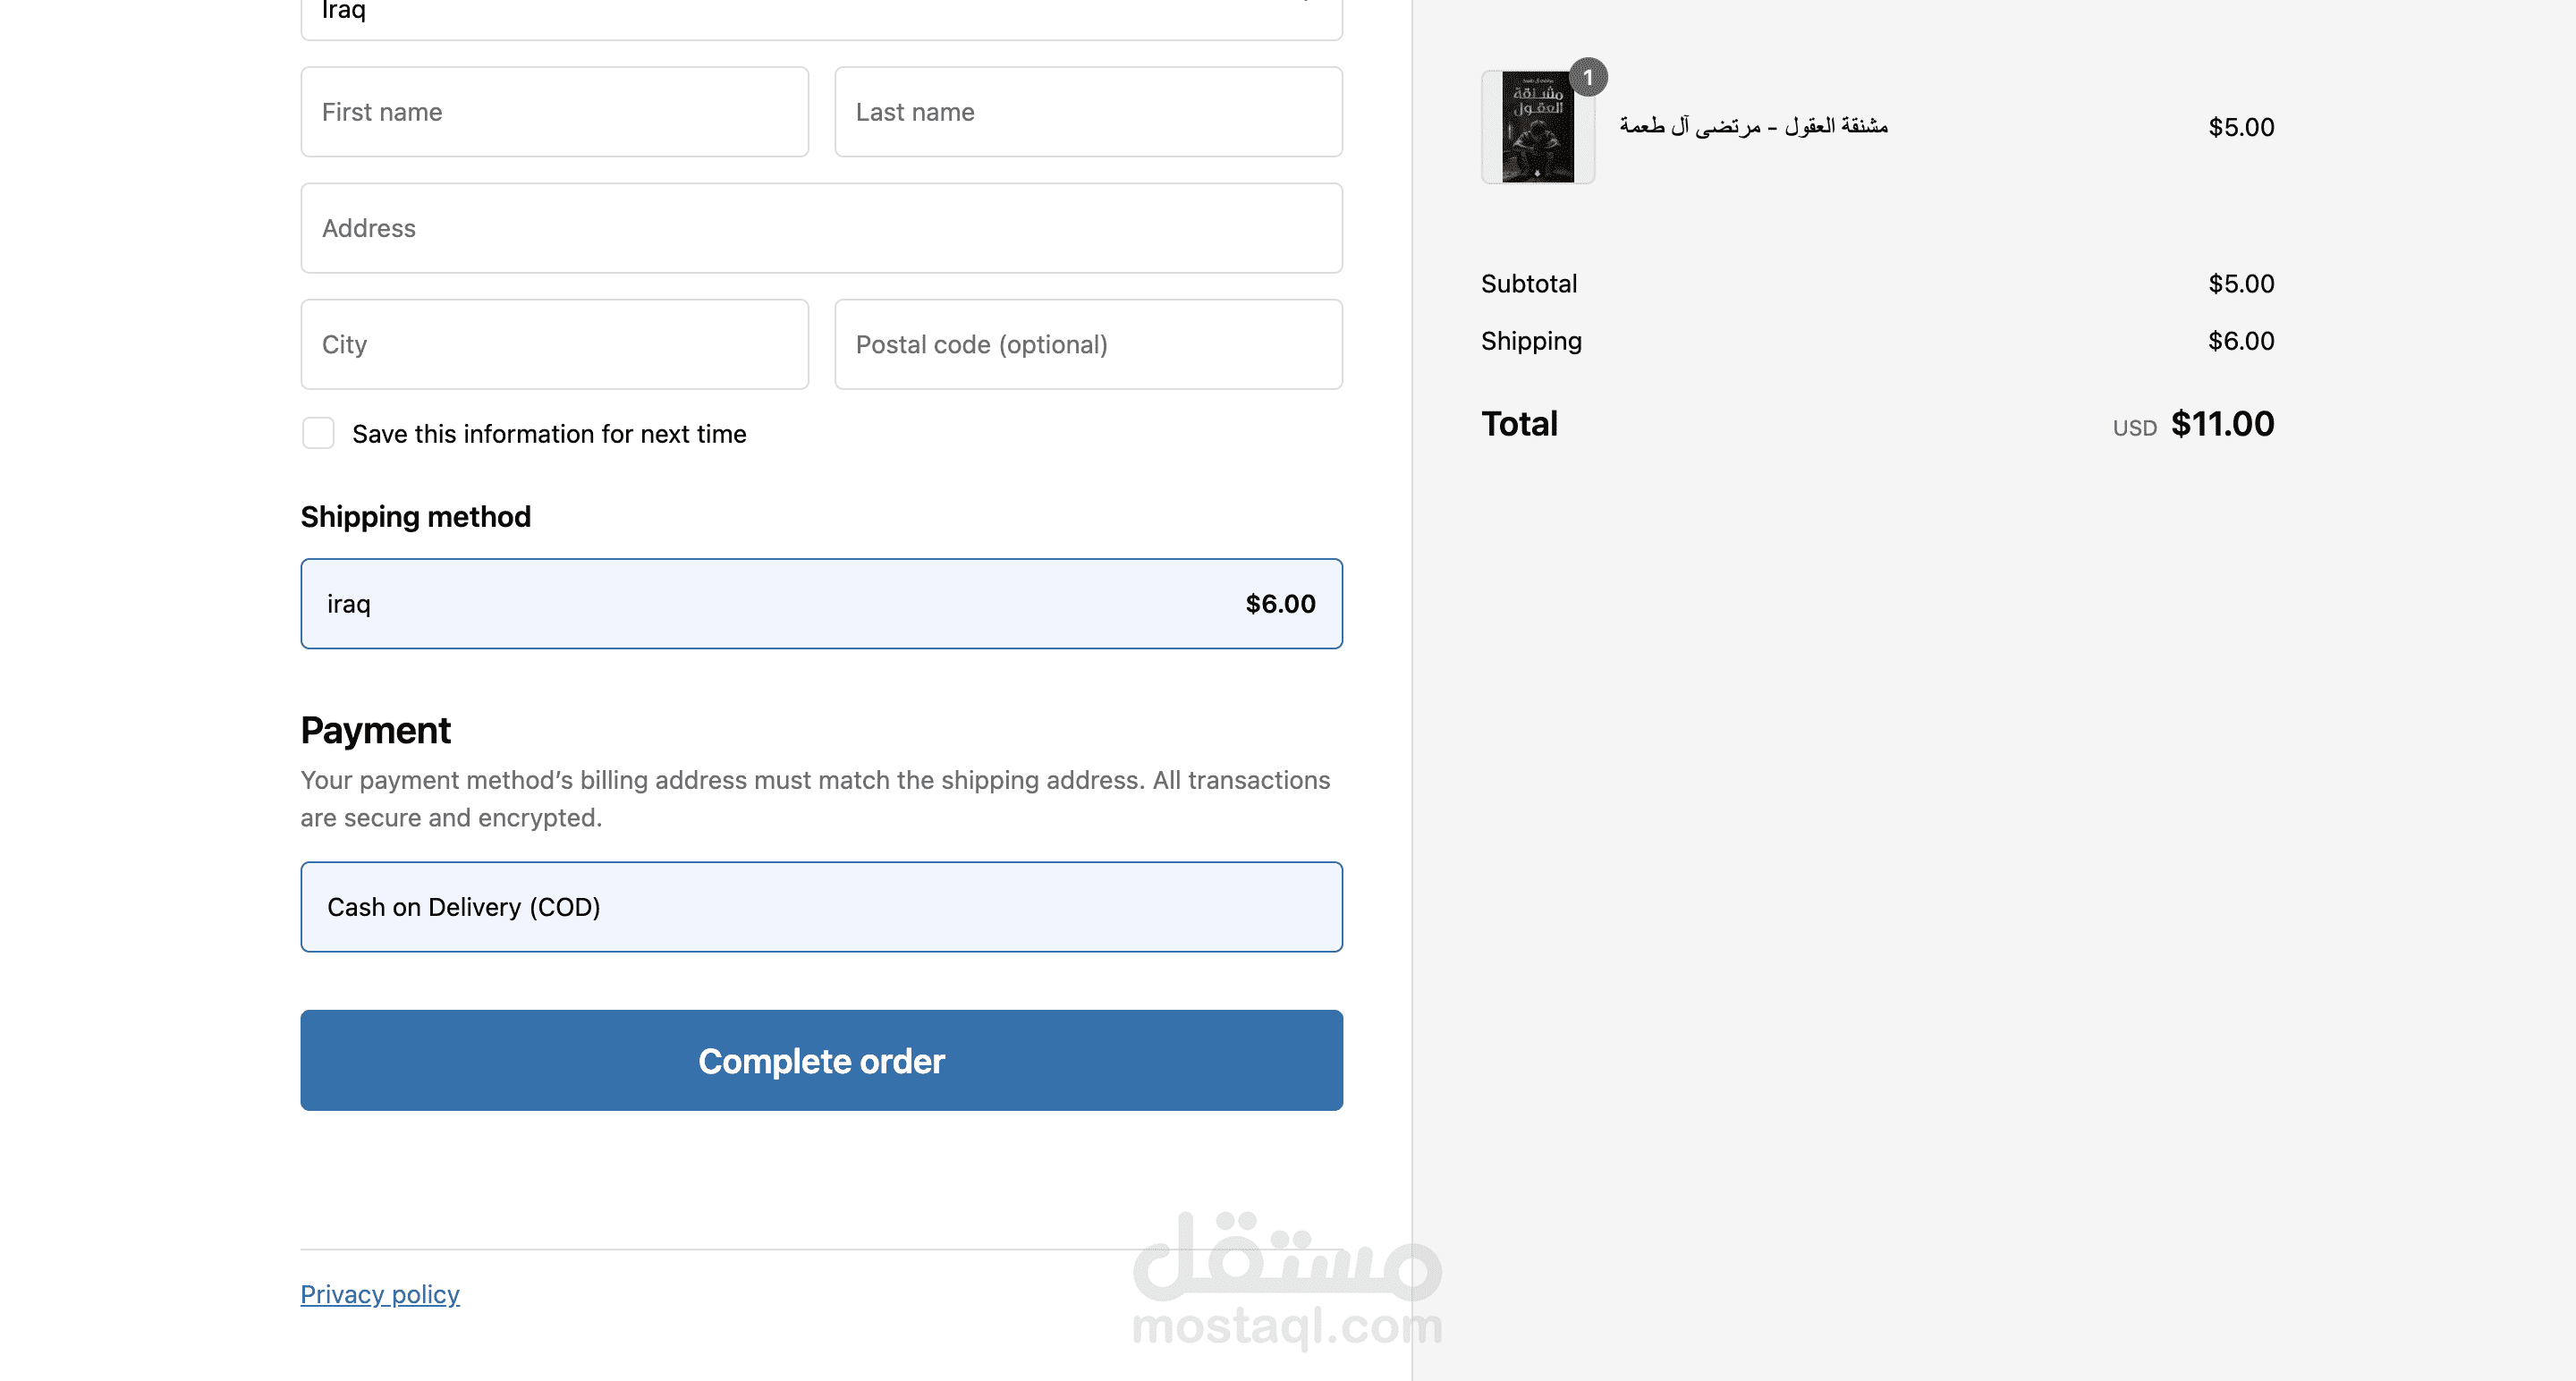
Task: Click the Arabic product title in summary
Action: coord(1754,126)
